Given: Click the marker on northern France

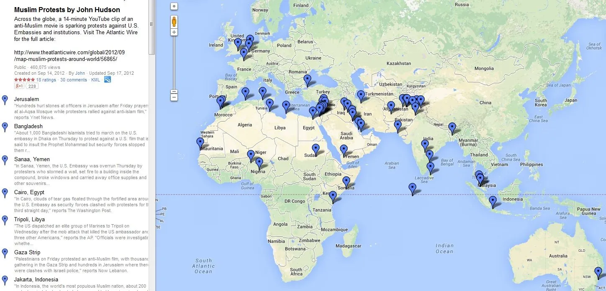Looking at the screenshot, I should click(x=244, y=55).
